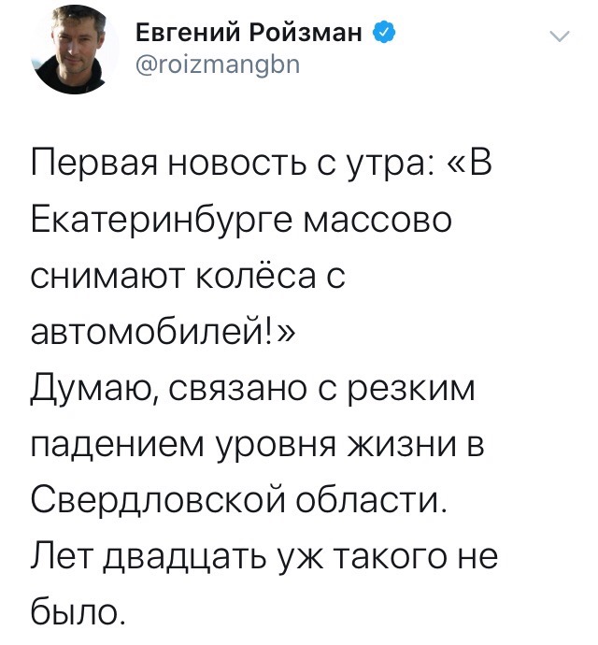Image resolution: width=598 pixels, height=645 pixels.
Task: Open the tweet options chevron menu
Action: [560, 37]
